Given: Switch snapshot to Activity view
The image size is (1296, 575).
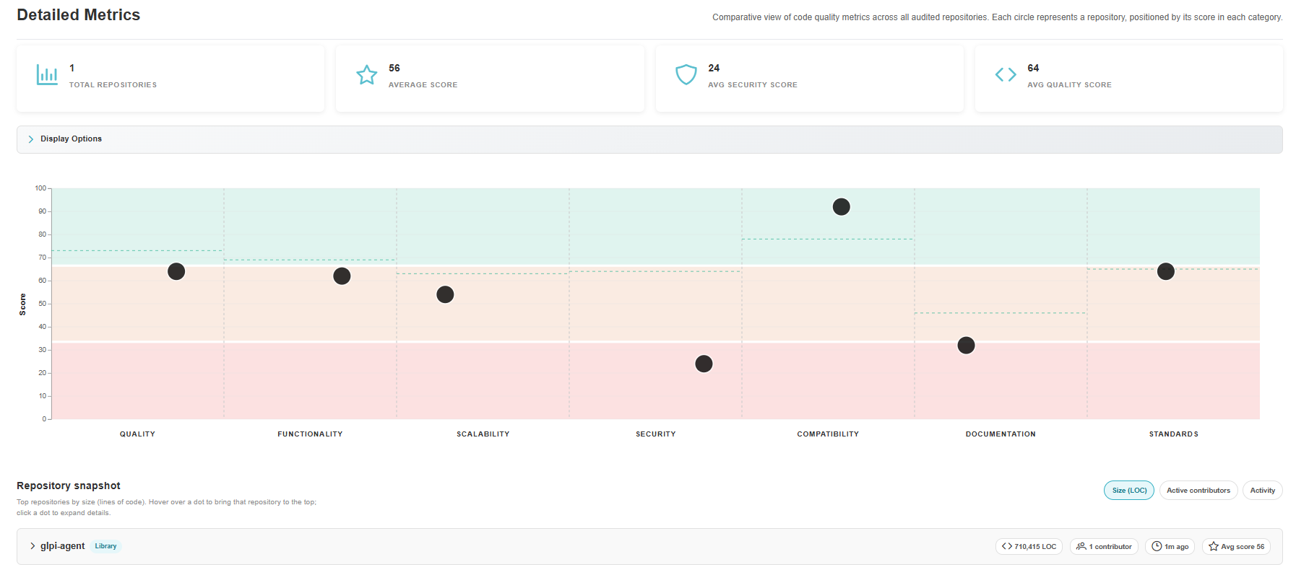Looking at the screenshot, I should pos(1263,491).
